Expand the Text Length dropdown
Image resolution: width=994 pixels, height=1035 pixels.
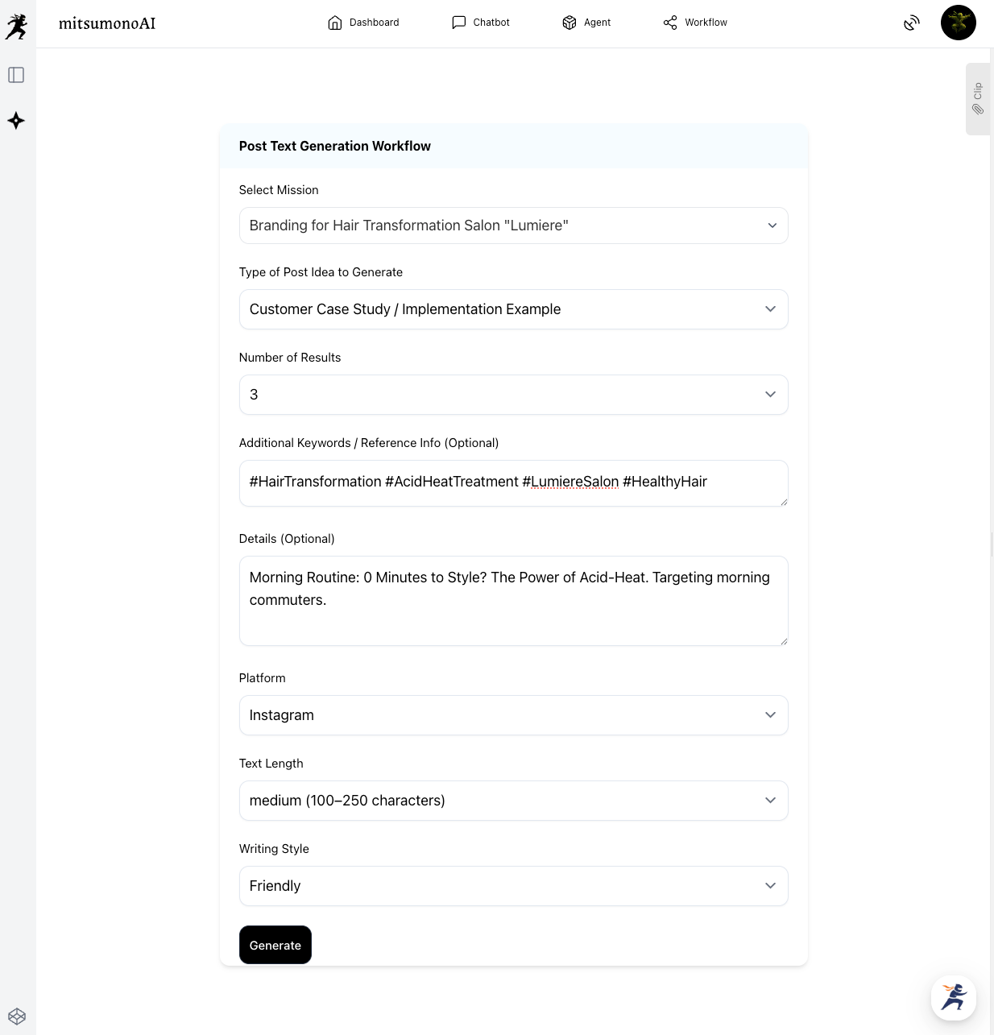513,801
